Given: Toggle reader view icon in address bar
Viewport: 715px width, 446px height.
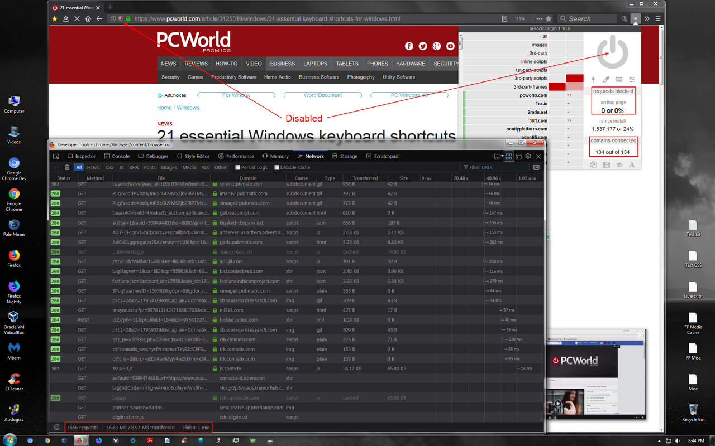Looking at the screenshot, I should tap(504, 18).
